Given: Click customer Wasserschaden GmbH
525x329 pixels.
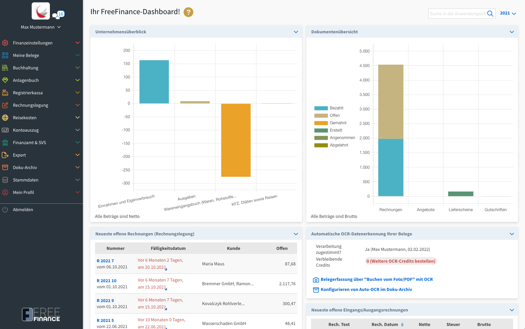Looking at the screenshot, I should pyautogui.click(x=224, y=324).
